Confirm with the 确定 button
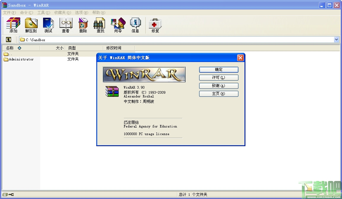The width and height of the screenshot is (342, 199). [218, 70]
